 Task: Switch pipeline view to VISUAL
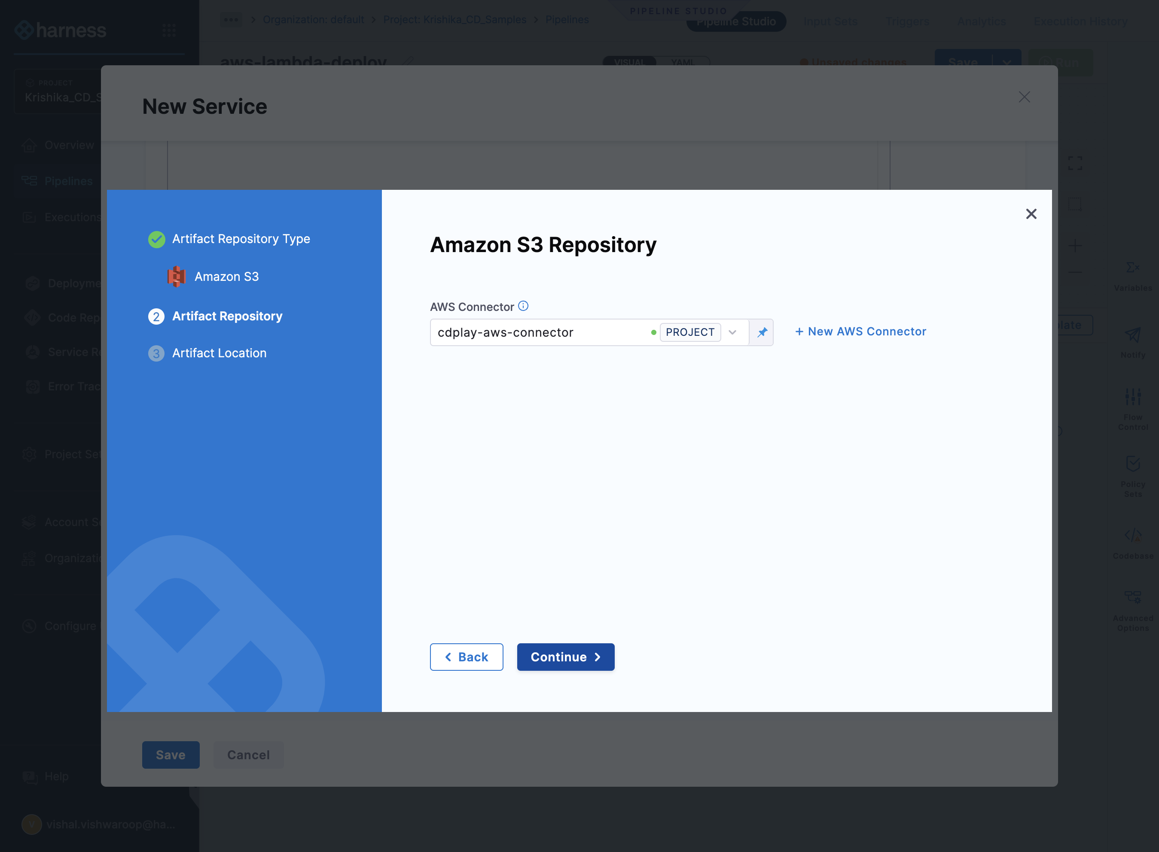629,62
